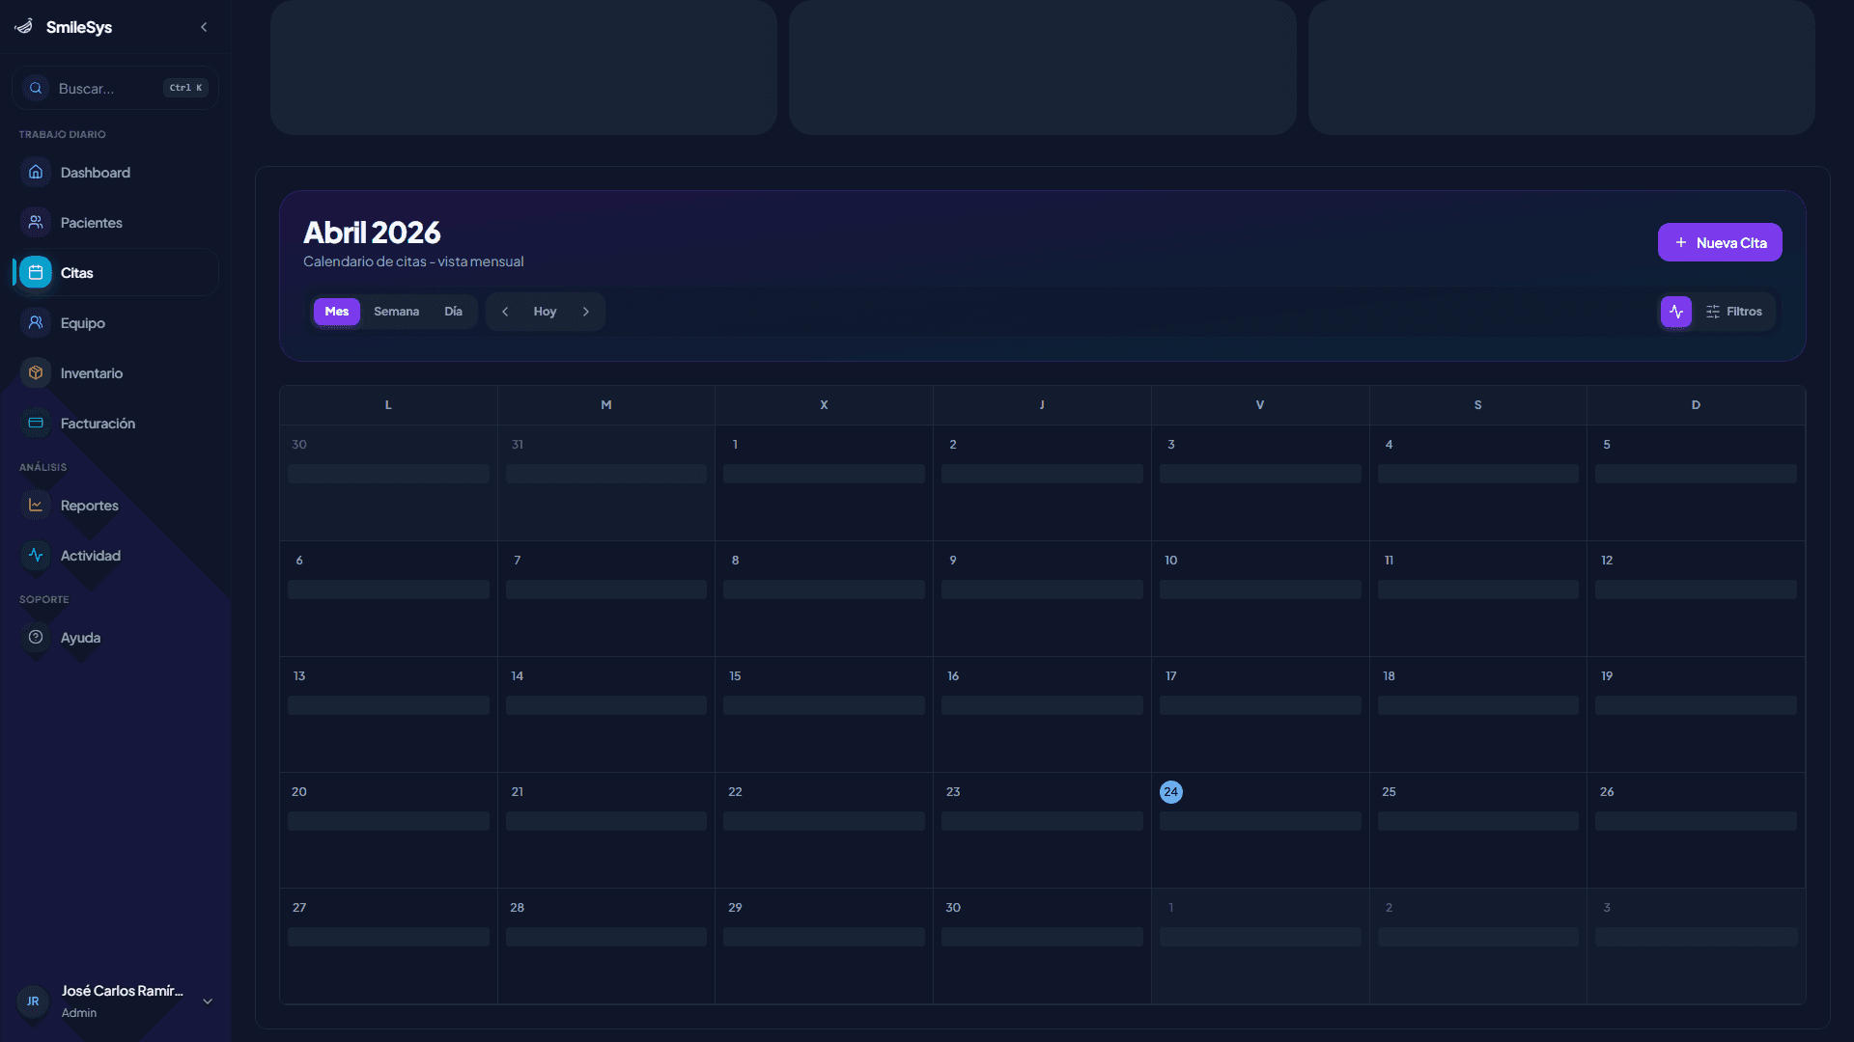Focus the Buscar search field
The width and height of the screenshot is (1854, 1042).
(115, 88)
